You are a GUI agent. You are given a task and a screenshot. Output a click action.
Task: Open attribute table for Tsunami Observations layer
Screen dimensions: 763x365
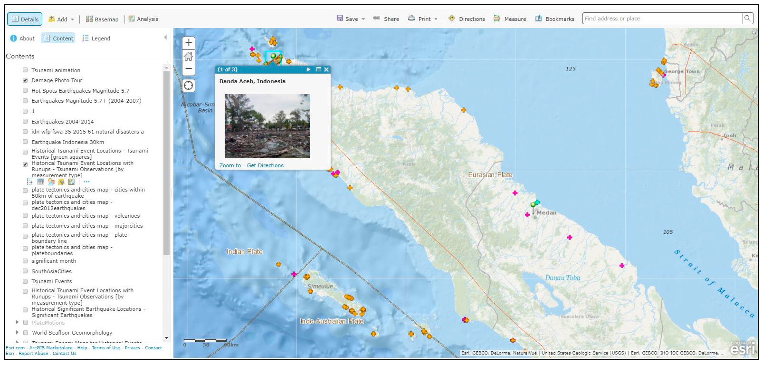pos(41,182)
